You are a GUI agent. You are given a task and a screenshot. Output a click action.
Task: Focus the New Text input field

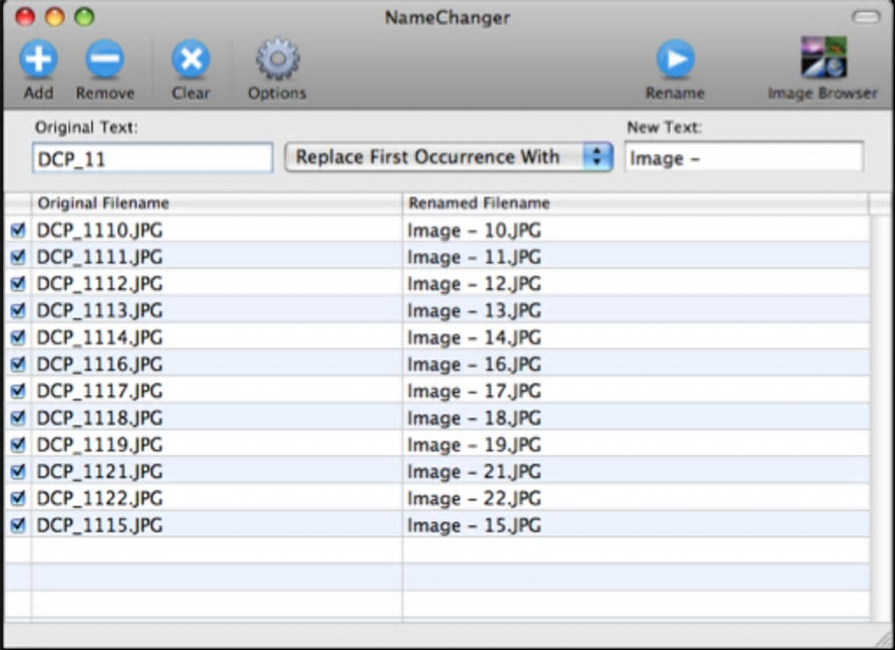pyautogui.click(x=743, y=158)
